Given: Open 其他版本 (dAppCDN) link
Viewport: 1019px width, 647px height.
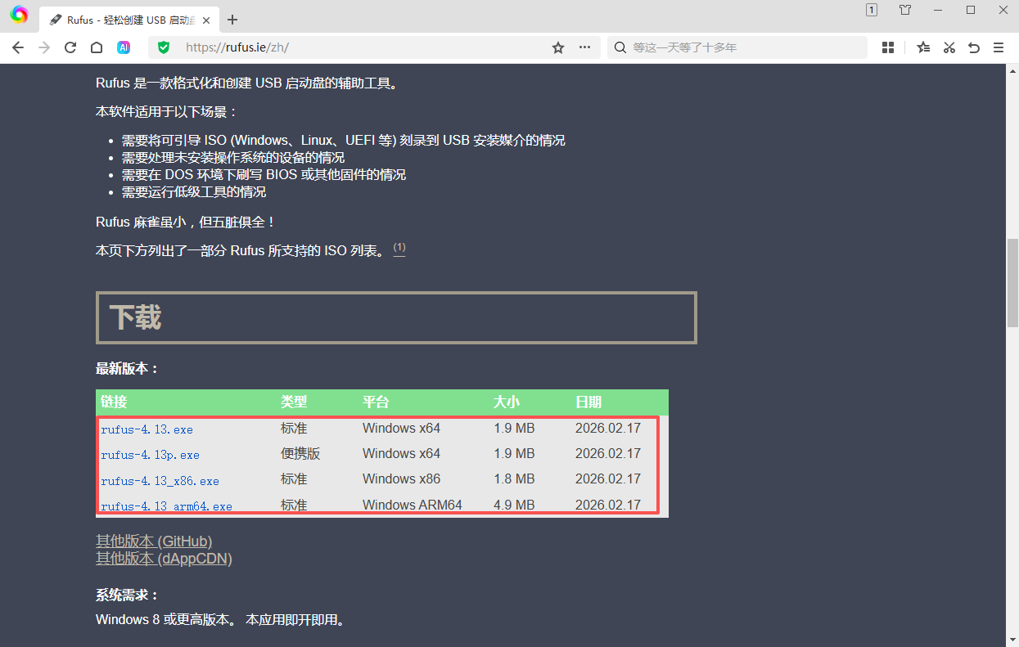Looking at the screenshot, I should click(x=164, y=559).
